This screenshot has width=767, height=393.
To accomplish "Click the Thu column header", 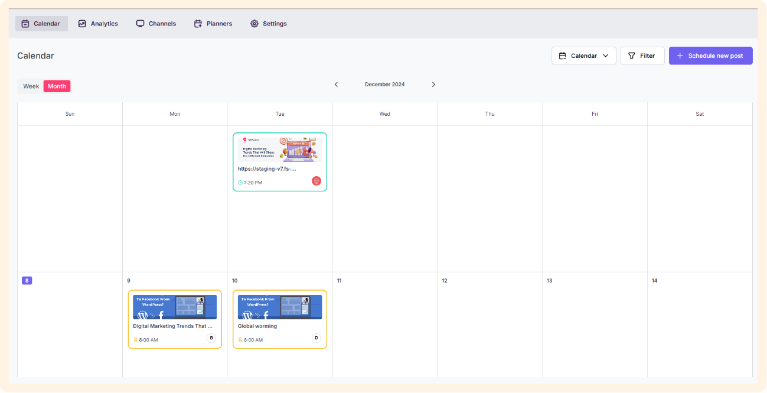I will (x=490, y=114).
